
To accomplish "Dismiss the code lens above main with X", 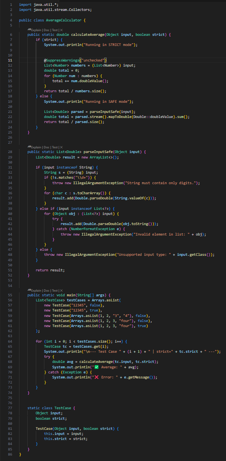I will click(61, 290).
